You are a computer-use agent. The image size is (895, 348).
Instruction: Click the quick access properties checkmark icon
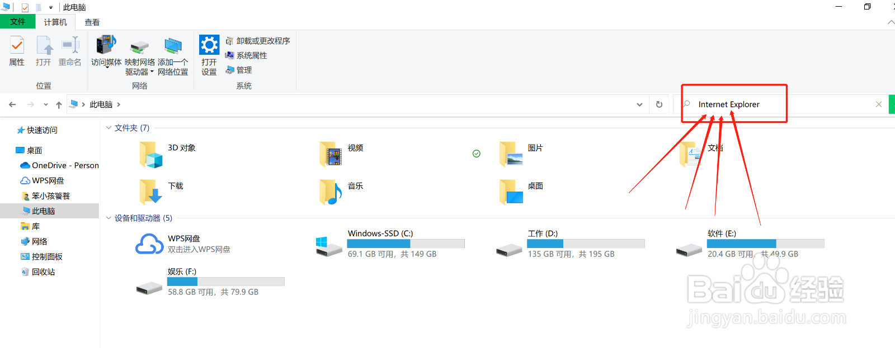pyautogui.click(x=25, y=8)
